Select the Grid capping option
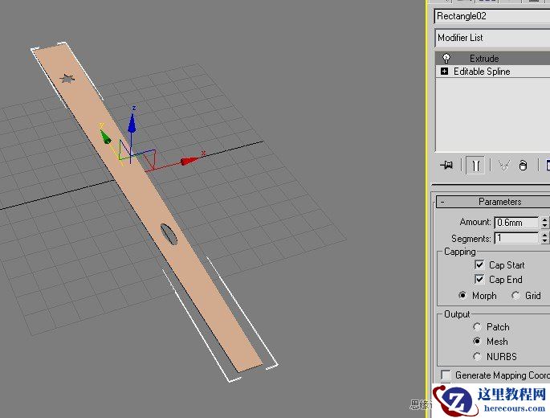 click(x=515, y=295)
